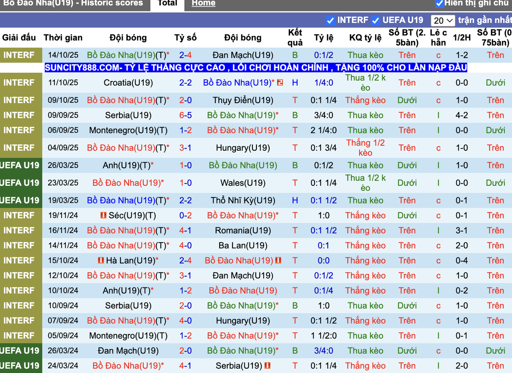Click the date 09/10/25
This screenshot has height=373, width=512.
pos(63,100)
